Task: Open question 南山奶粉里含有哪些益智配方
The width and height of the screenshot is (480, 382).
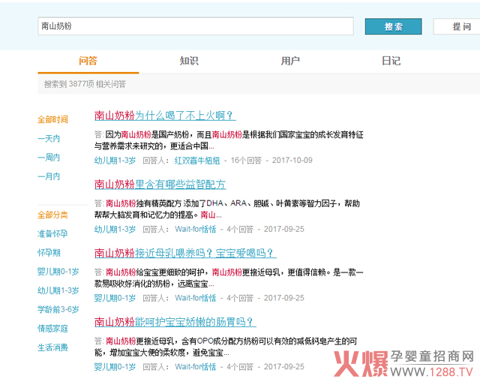Action: (x=160, y=185)
